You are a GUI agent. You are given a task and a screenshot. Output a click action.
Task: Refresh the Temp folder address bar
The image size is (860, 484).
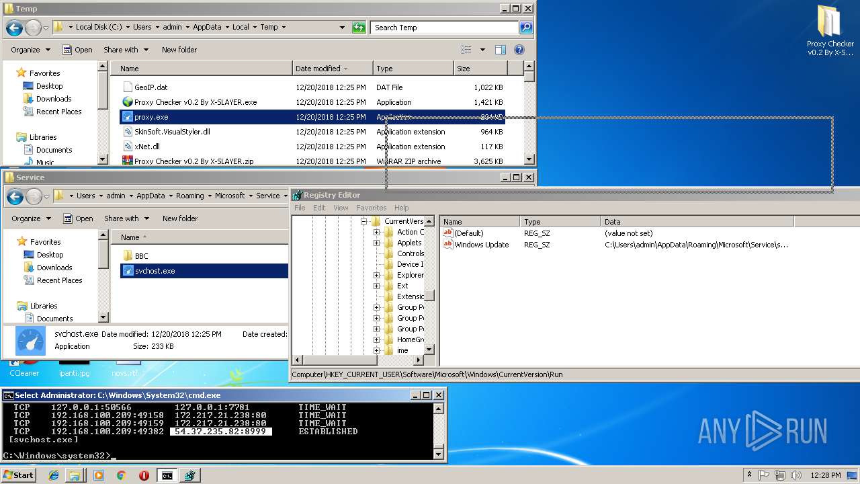click(x=359, y=28)
